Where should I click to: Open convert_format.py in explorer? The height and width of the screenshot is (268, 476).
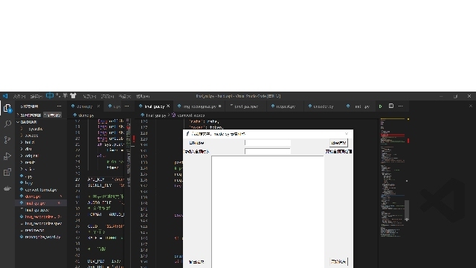click(x=41, y=190)
